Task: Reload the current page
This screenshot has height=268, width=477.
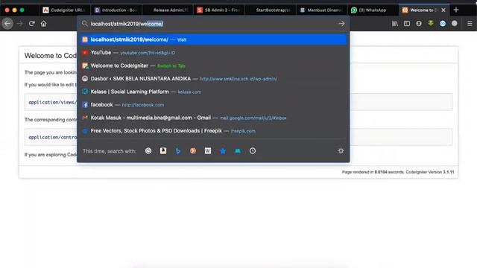Action: (x=31, y=23)
